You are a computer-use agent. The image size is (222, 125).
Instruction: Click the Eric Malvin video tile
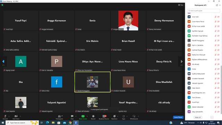(x=93, y=41)
